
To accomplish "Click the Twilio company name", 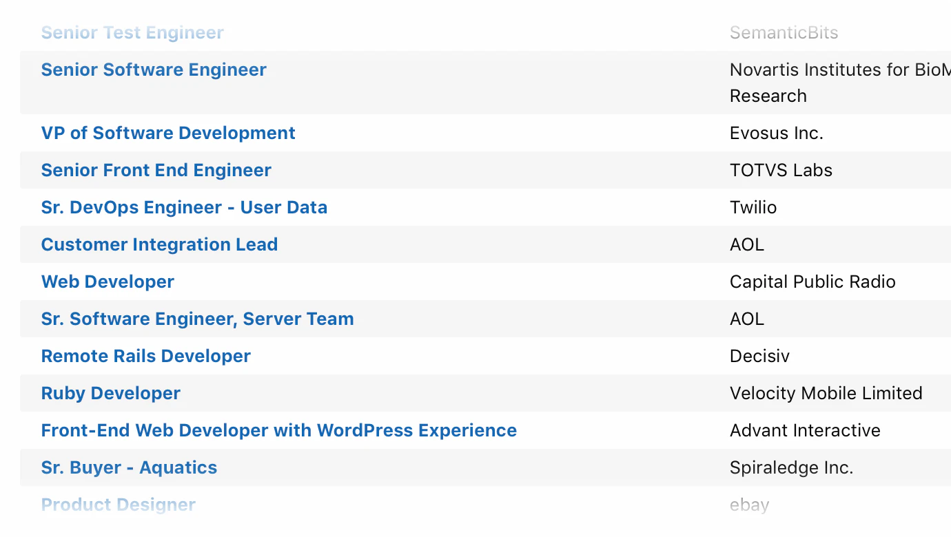I will click(x=753, y=207).
